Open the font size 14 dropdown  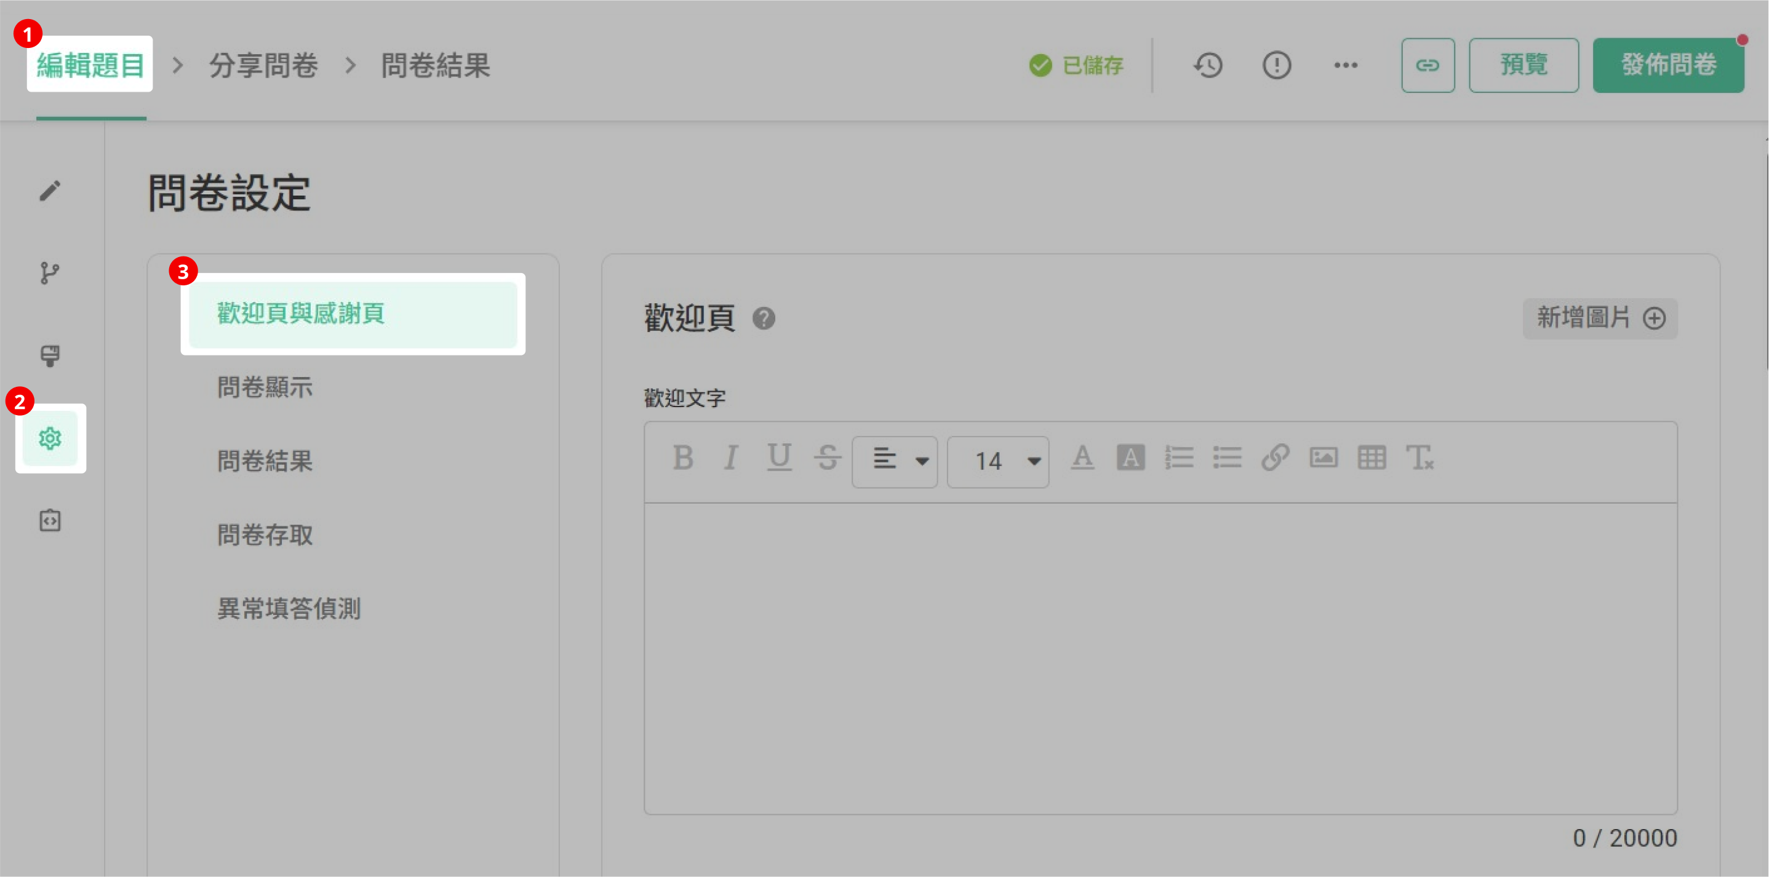click(x=997, y=461)
